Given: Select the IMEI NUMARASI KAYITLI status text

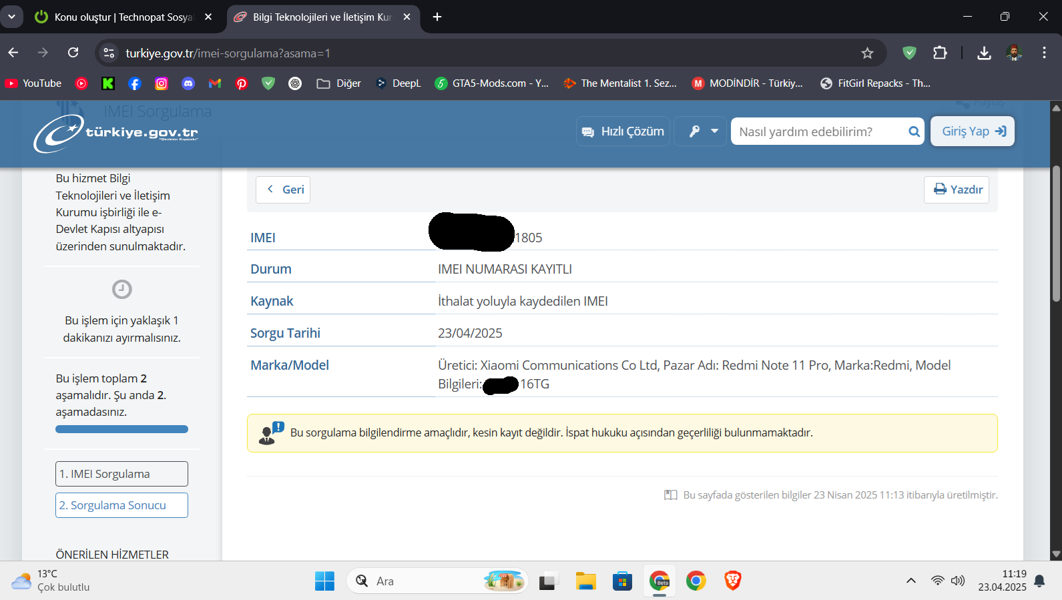Looking at the screenshot, I should click(505, 269).
